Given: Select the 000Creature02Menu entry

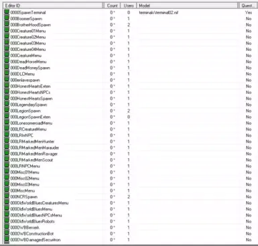Looking at the screenshot, I should pos(28,37).
